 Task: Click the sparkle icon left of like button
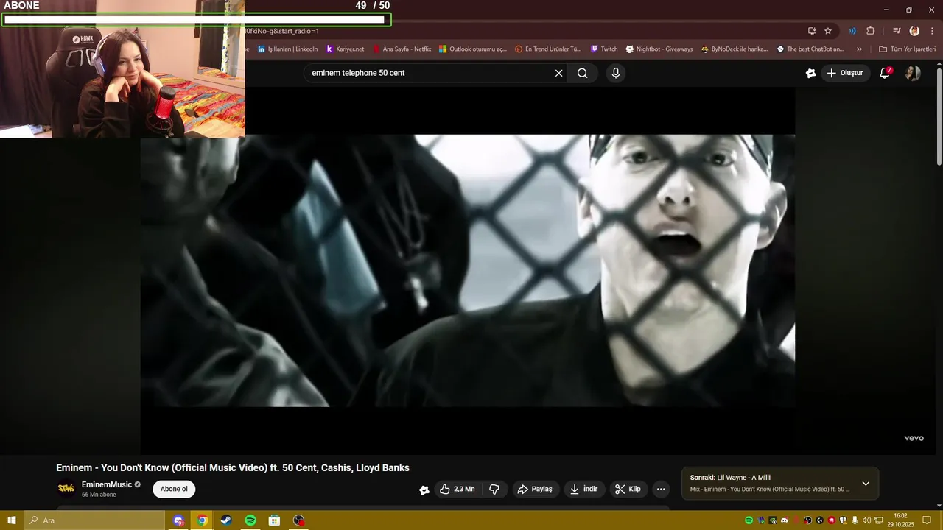coord(424,490)
